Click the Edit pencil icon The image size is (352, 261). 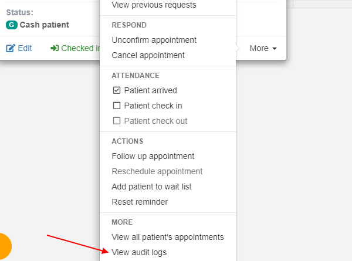[11, 48]
